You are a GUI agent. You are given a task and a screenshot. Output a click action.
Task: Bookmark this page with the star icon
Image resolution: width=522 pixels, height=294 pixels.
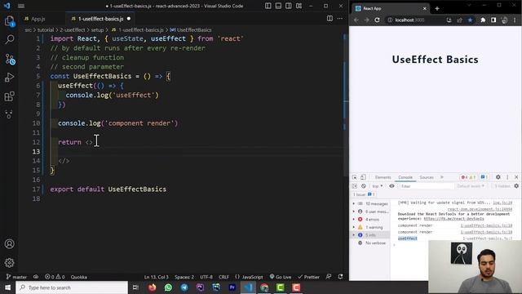click(470, 20)
